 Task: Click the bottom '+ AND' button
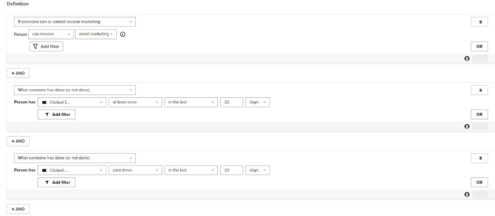pyautogui.click(x=18, y=209)
